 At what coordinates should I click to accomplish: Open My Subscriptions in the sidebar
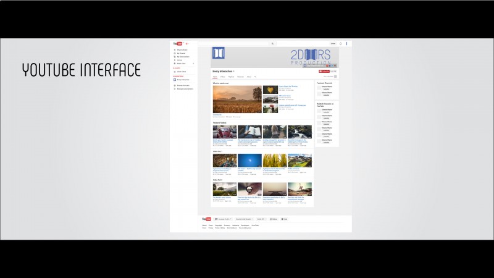(x=183, y=57)
